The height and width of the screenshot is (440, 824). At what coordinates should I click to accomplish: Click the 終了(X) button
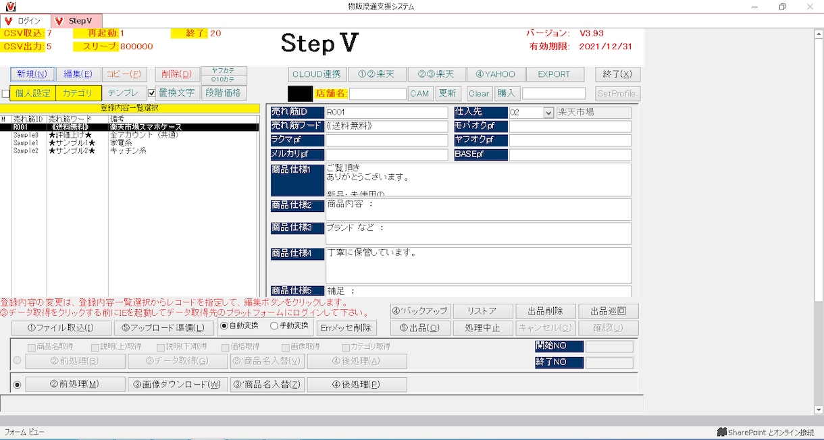click(617, 74)
